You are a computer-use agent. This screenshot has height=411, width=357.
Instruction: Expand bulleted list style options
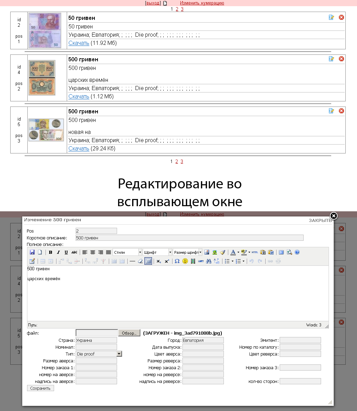point(233,261)
